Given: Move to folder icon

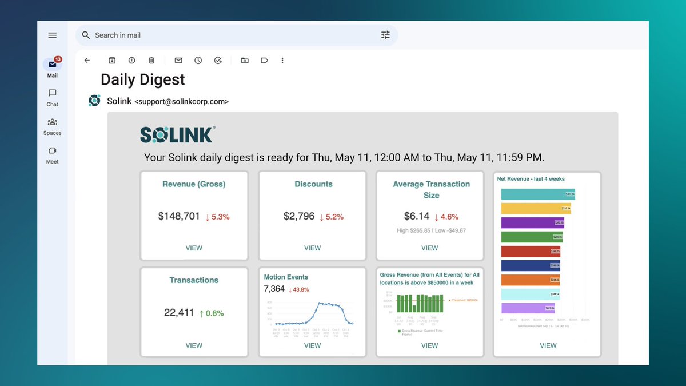Looking at the screenshot, I should [245, 60].
